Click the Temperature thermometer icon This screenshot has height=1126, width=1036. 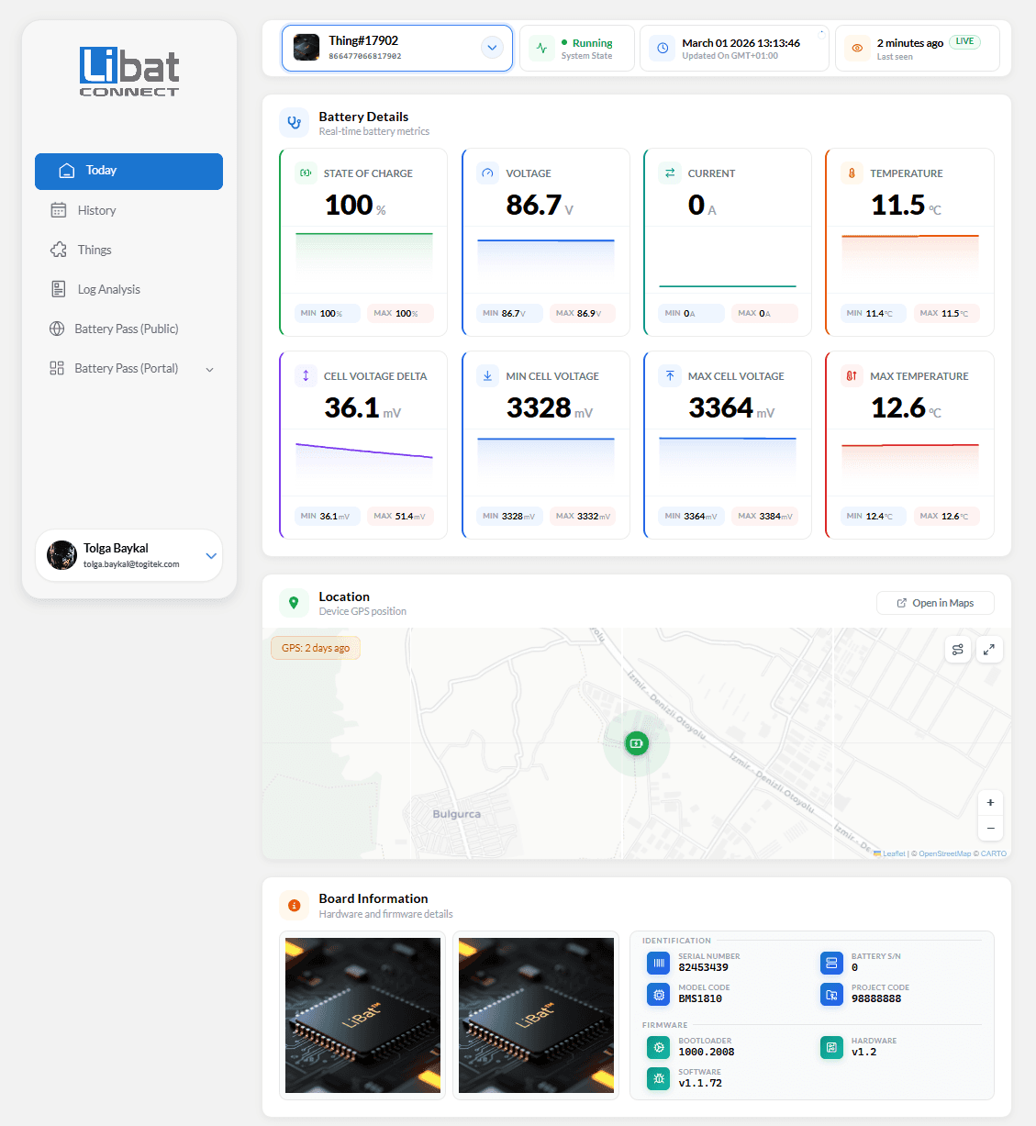coord(852,173)
